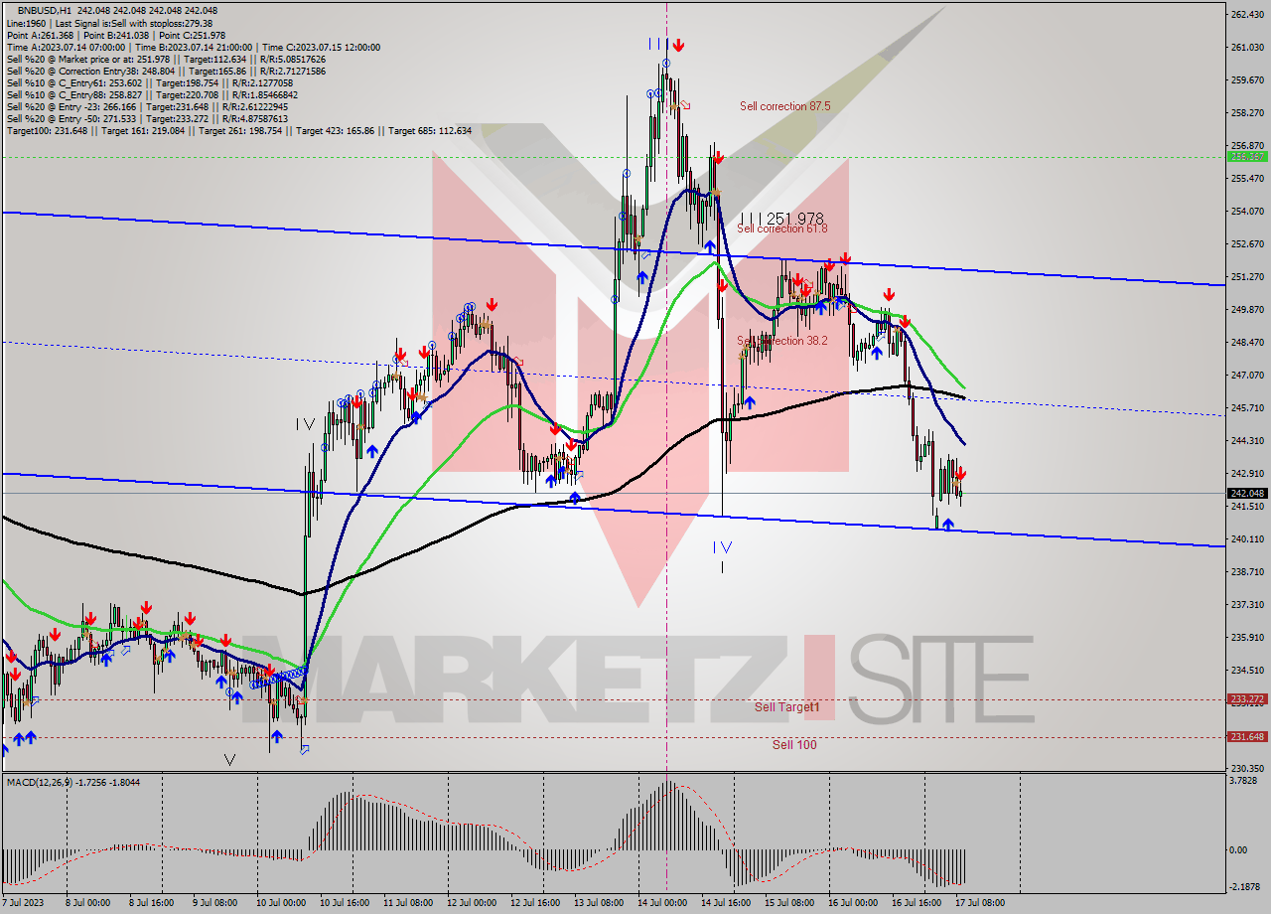The width and height of the screenshot is (1271, 914).
Task: Click the '11 Jul 08:00' time axis label
Action: point(408,903)
